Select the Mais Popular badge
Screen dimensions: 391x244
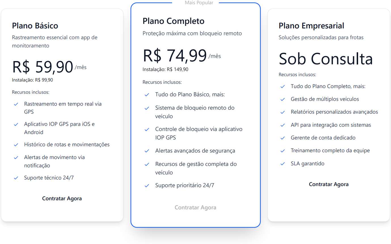point(199,3)
